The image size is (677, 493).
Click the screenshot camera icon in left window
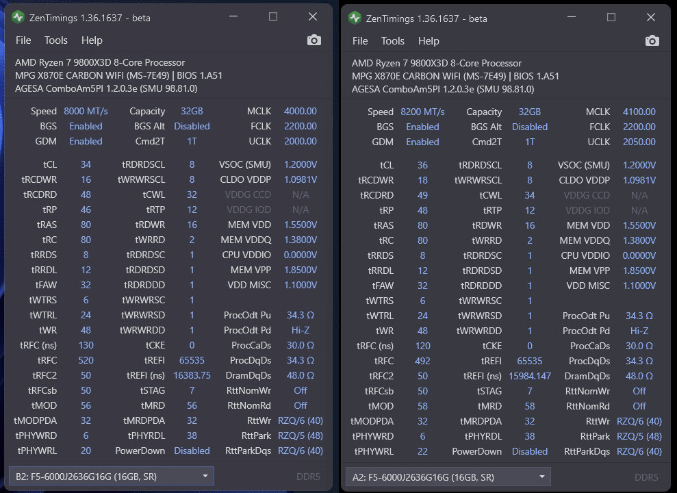(314, 40)
